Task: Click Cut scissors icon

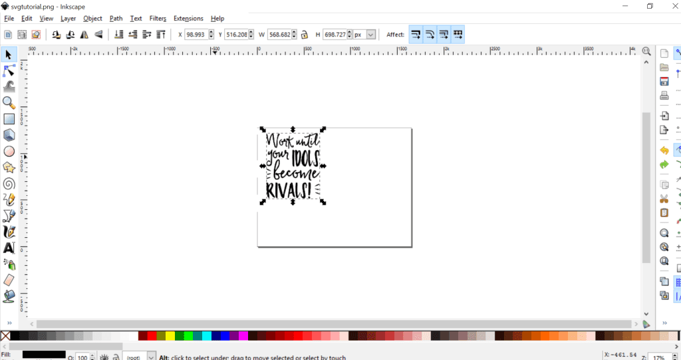Action: [664, 199]
